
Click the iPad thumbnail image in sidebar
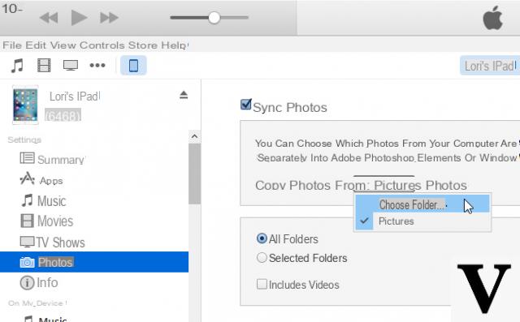[x=25, y=105]
